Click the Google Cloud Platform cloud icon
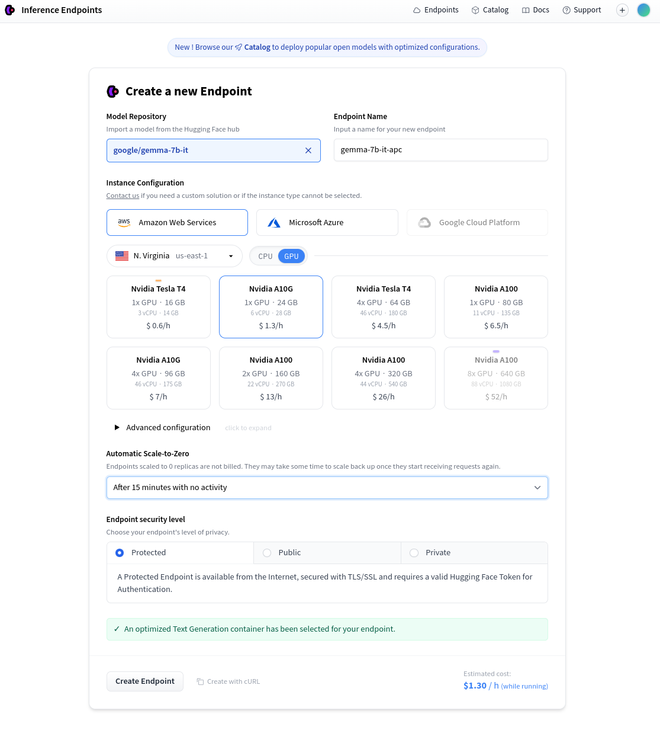Screen dimensions: 660x733 424,223
